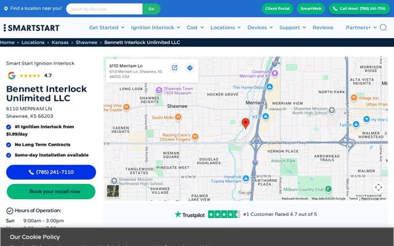Click the search magnifier icon in the navigation bar
394x246 pixels.
[383, 27]
